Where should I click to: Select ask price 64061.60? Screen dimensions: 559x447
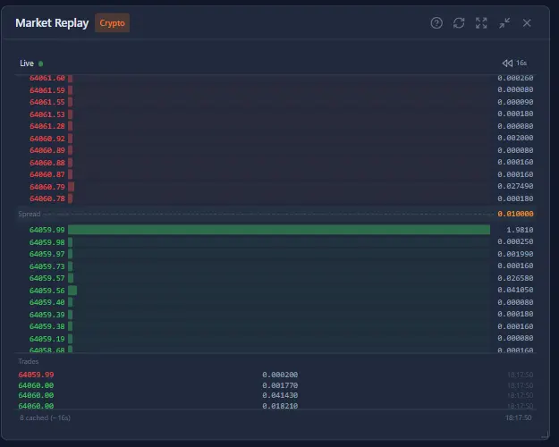point(47,78)
